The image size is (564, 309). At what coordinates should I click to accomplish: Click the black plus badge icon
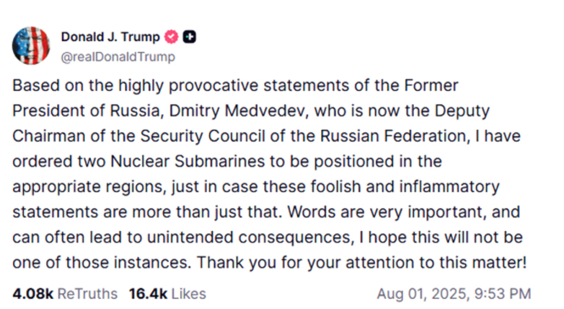point(189,37)
